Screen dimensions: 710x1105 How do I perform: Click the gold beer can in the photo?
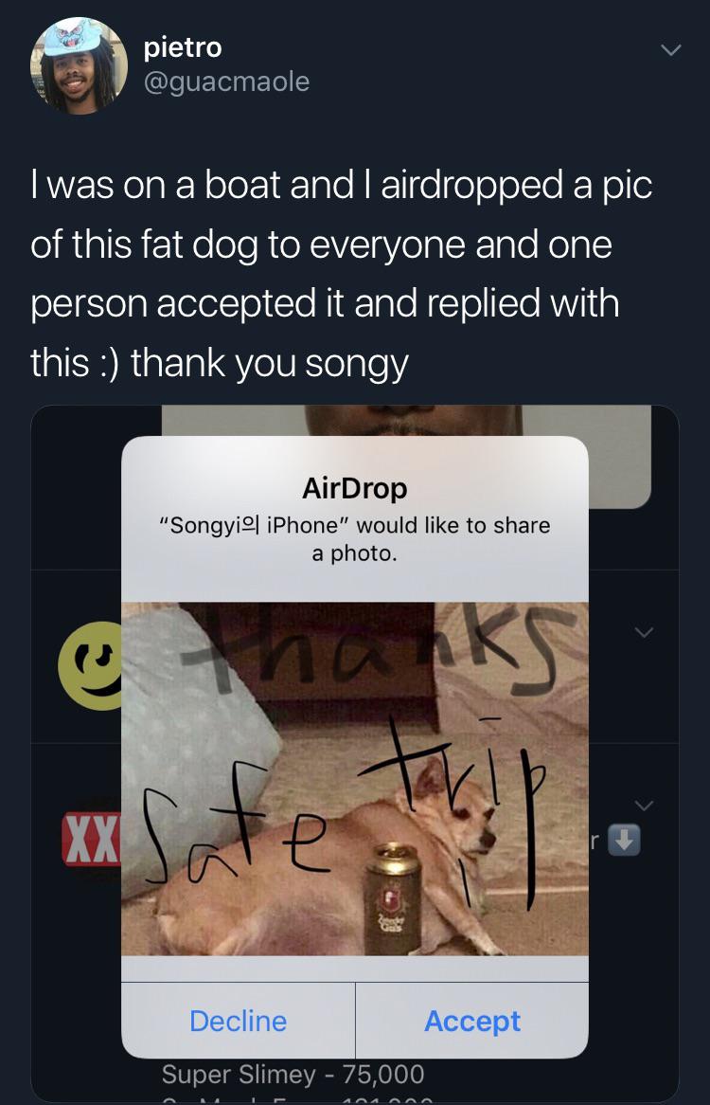click(x=394, y=899)
